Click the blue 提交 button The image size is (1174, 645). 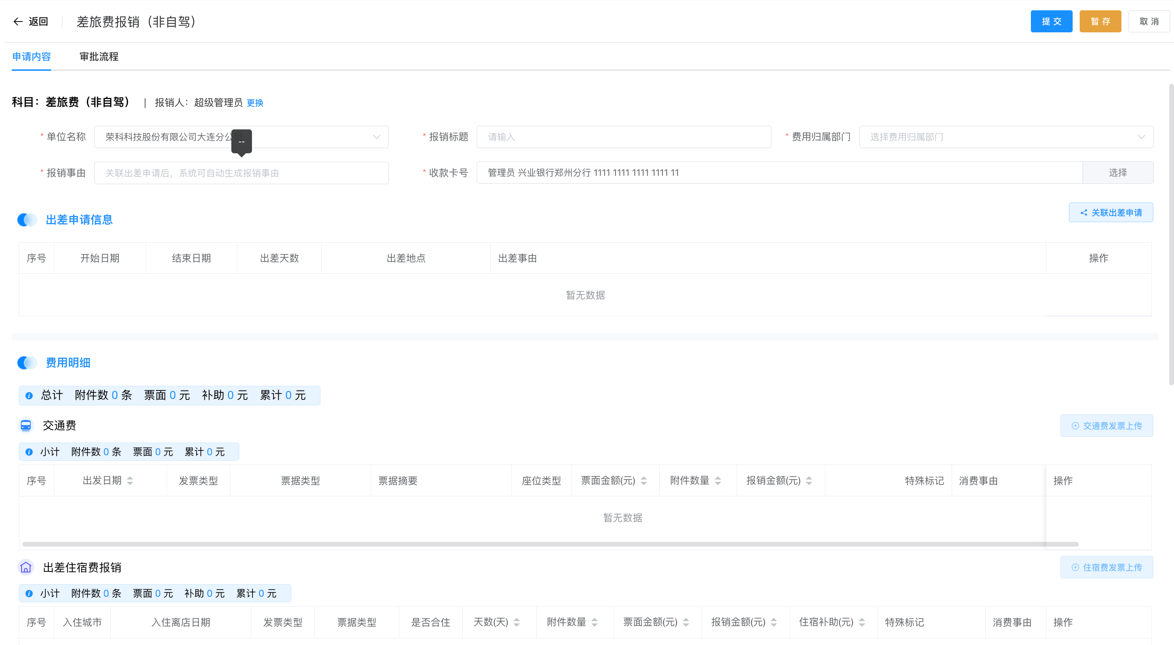click(1051, 22)
